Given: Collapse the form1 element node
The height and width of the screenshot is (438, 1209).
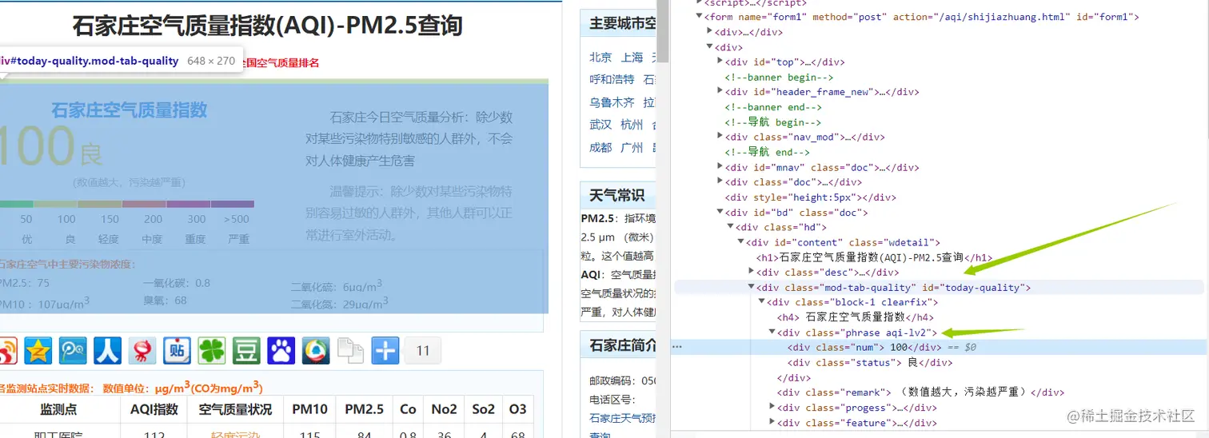Looking at the screenshot, I should (x=700, y=17).
